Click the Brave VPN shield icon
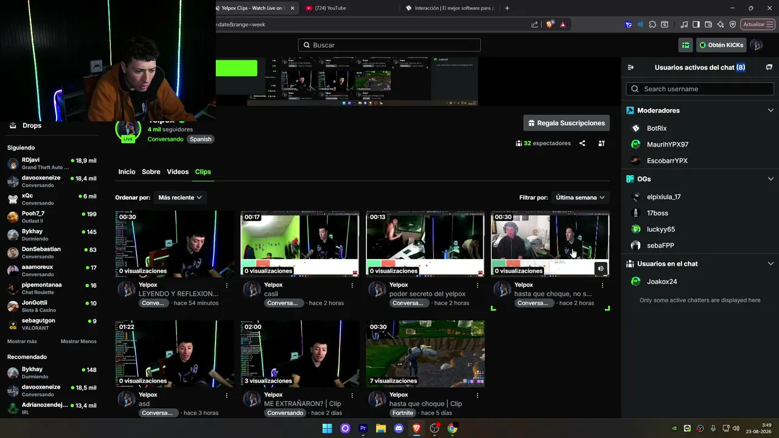This screenshot has width=779, height=438. [733, 24]
